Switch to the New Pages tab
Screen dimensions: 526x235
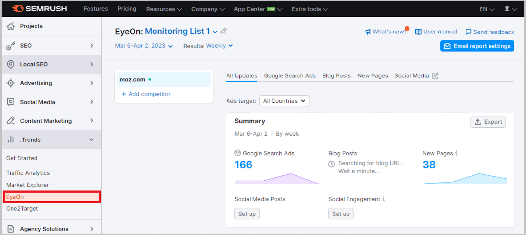[372, 75]
